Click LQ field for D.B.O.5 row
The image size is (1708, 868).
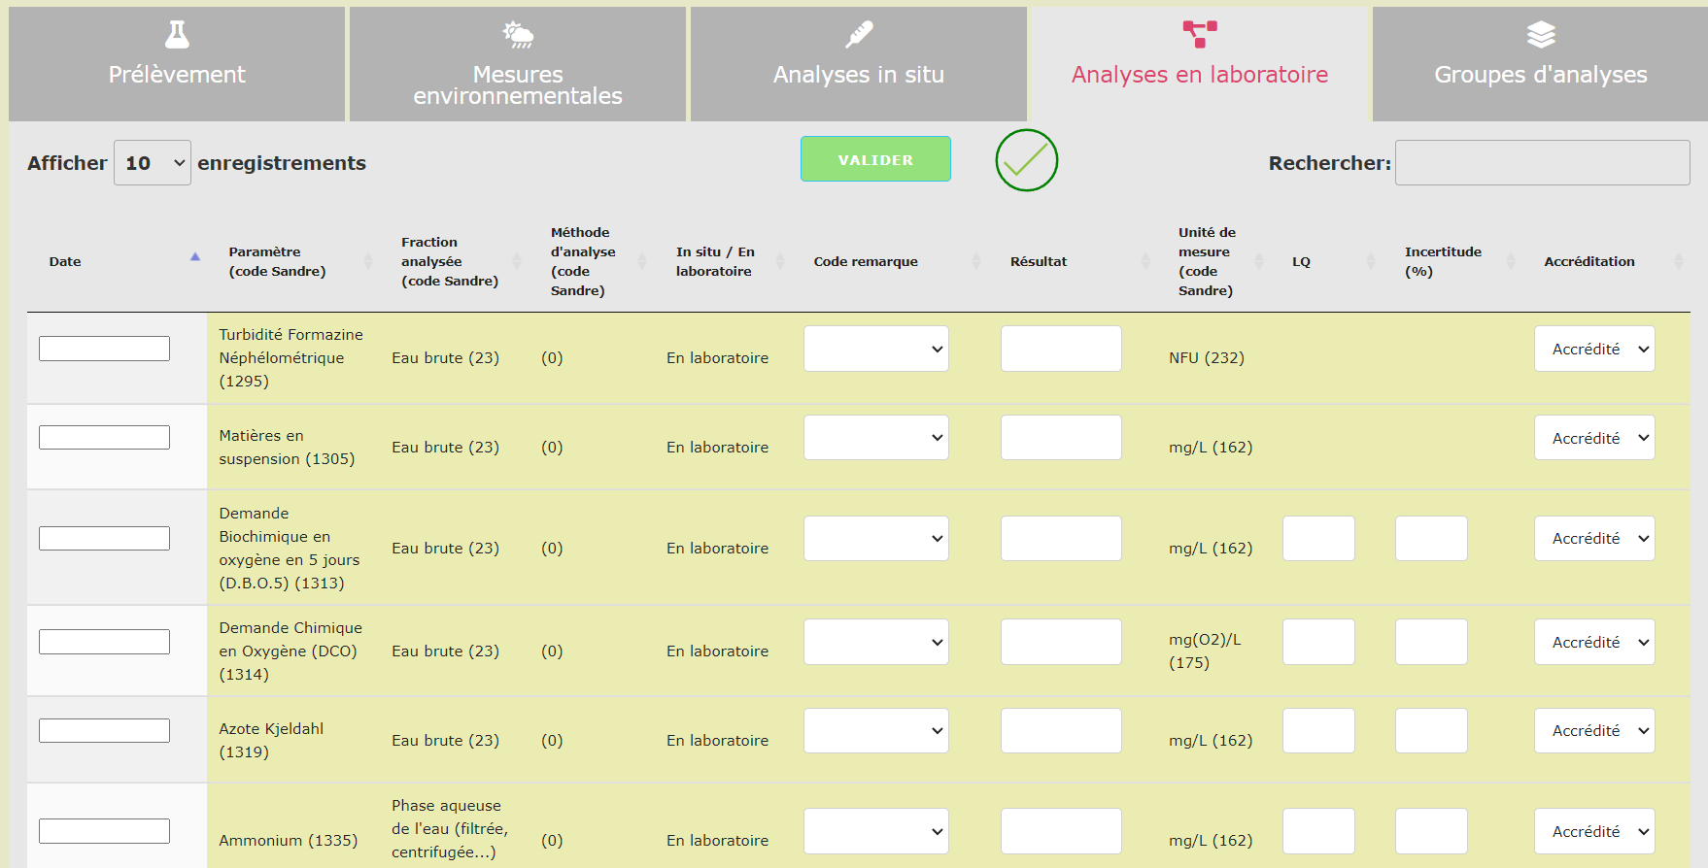pyautogui.click(x=1318, y=539)
